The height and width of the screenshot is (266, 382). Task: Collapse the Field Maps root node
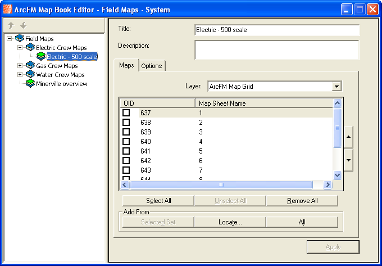pyautogui.click(x=9, y=39)
